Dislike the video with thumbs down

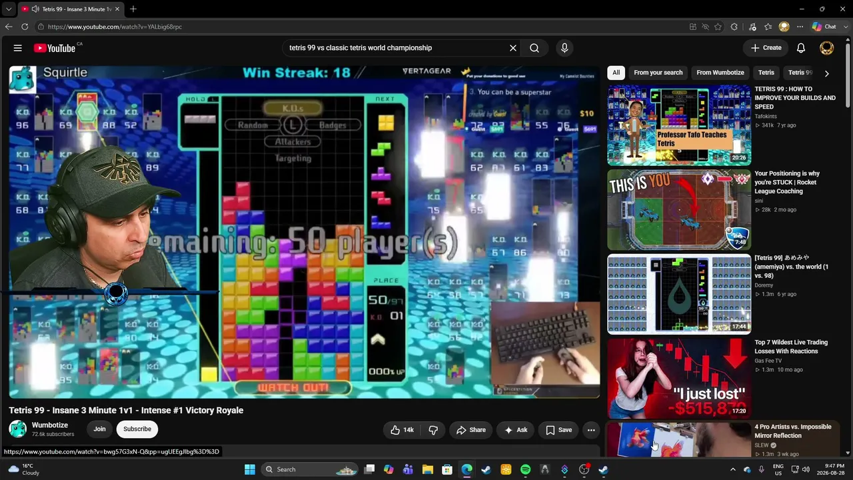433,430
